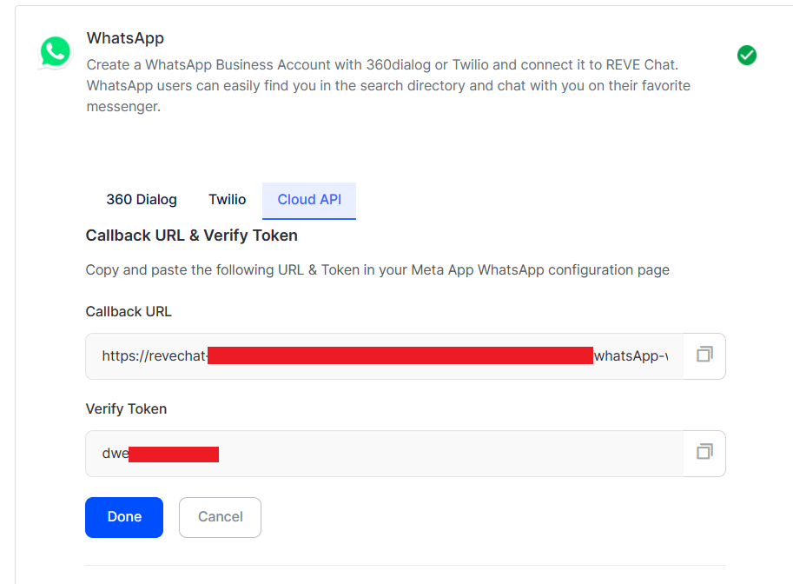Click the dwe text in Verify Token field
The width and height of the screenshot is (793, 584).
pyautogui.click(x=116, y=453)
